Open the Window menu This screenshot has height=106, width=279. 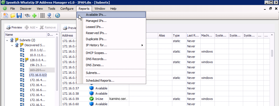[100, 9]
